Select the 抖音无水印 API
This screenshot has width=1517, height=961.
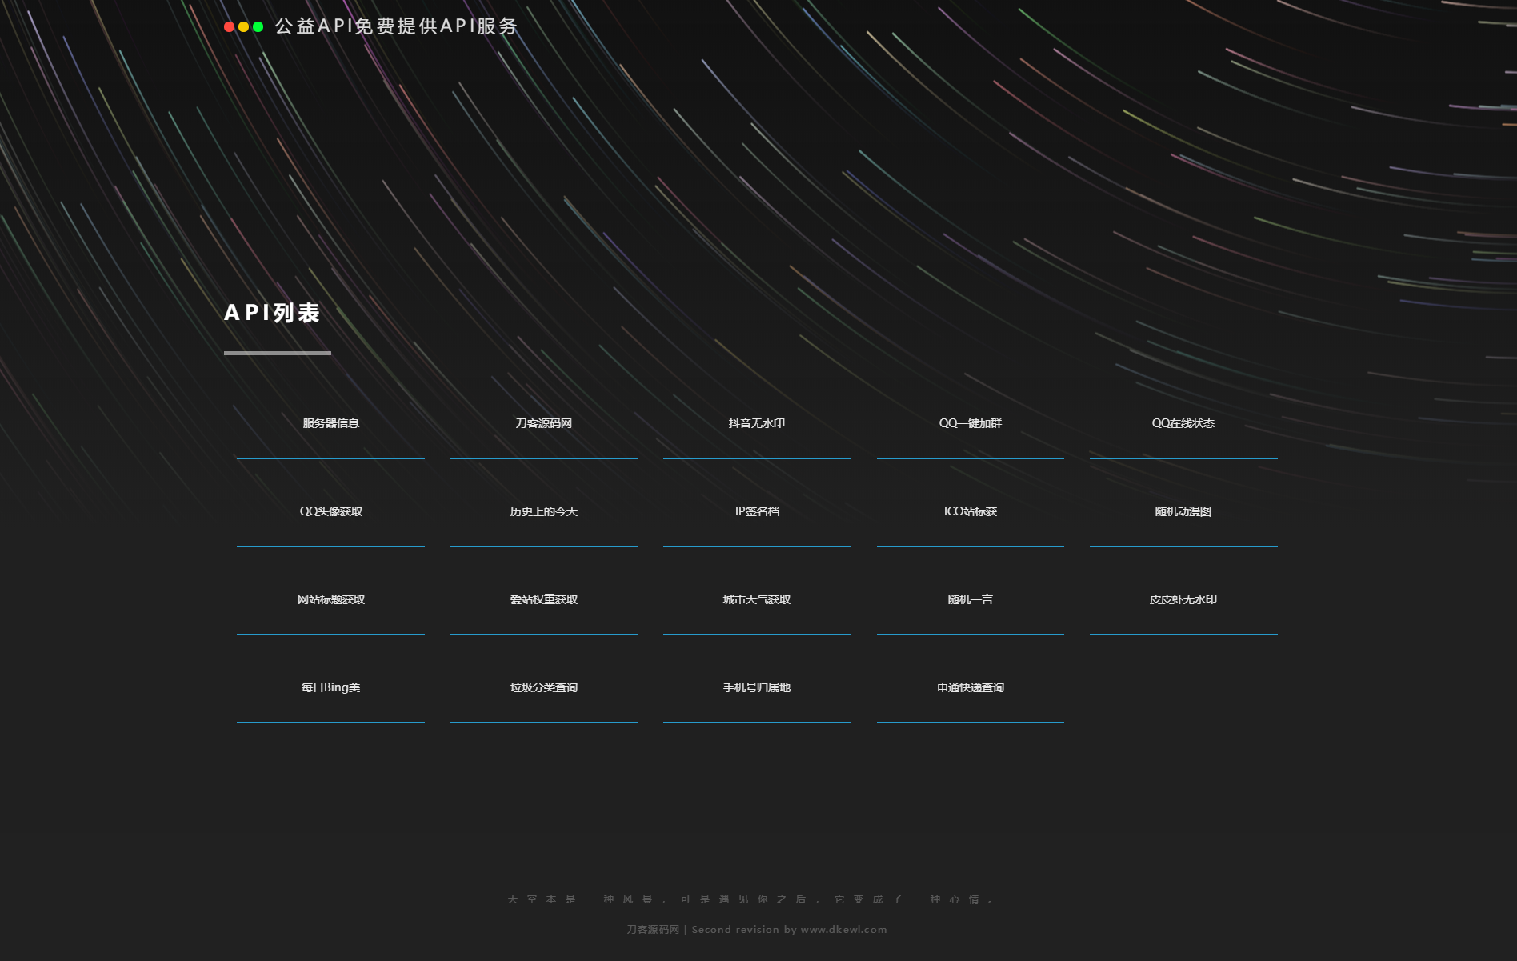tap(756, 423)
